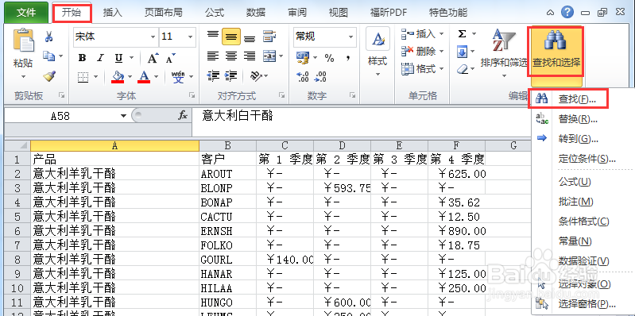The width and height of the screenshot is (635, 316).
Task: Open the Styles (样式) gallery
Action: point(378,52)
